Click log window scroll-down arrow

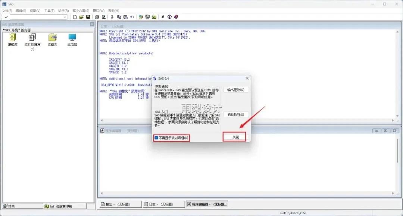[398, 116]
